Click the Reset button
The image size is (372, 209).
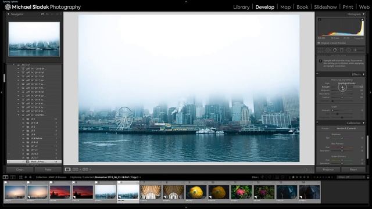[353, 170]
